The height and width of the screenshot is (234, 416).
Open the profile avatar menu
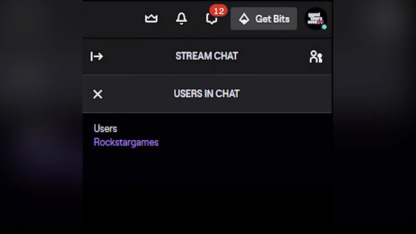tap(315, 18)
